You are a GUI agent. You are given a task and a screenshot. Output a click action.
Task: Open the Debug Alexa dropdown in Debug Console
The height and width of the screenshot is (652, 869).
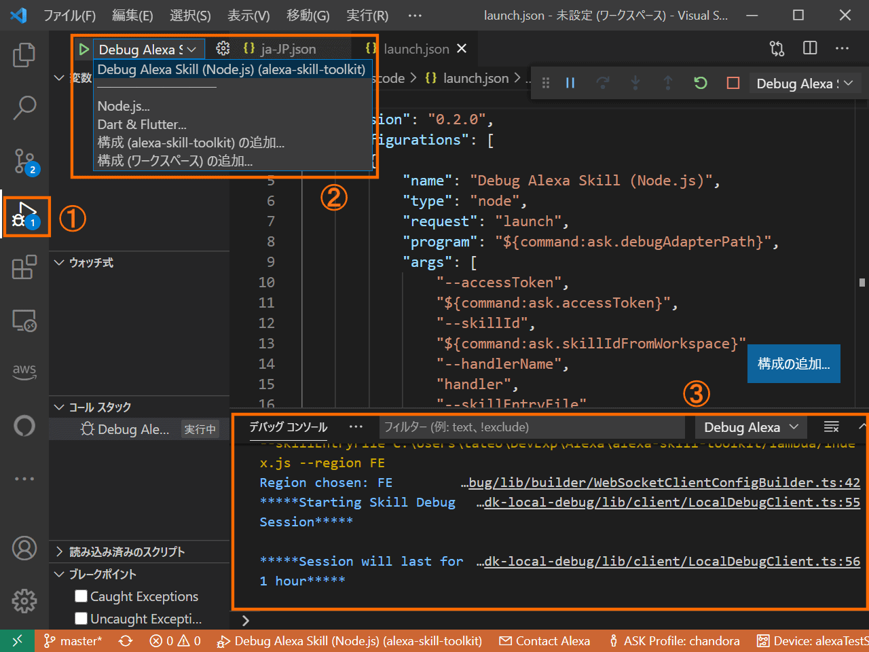tap(751, 427)
